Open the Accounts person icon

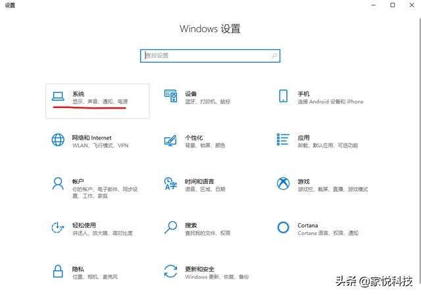click(x=58, y=184)
